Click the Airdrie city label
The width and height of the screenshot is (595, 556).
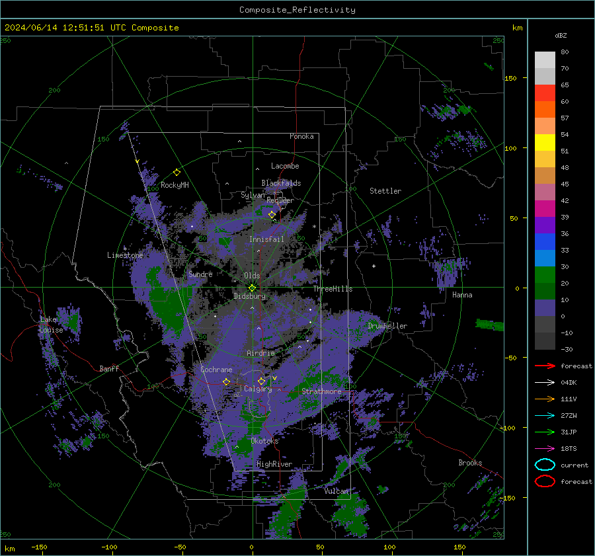[260, 353]
